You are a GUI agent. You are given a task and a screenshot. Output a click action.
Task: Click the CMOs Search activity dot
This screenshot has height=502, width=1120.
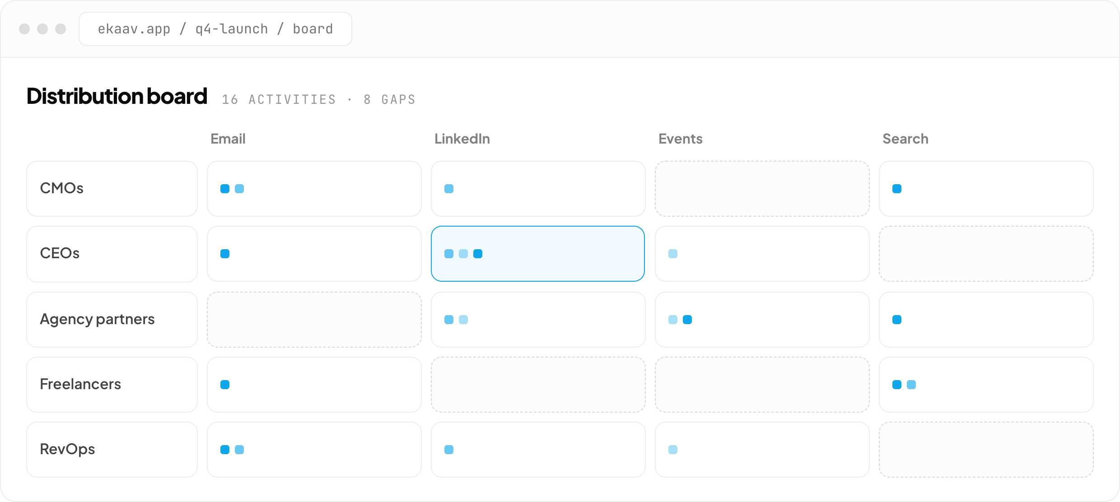click(x=897, y=189)
